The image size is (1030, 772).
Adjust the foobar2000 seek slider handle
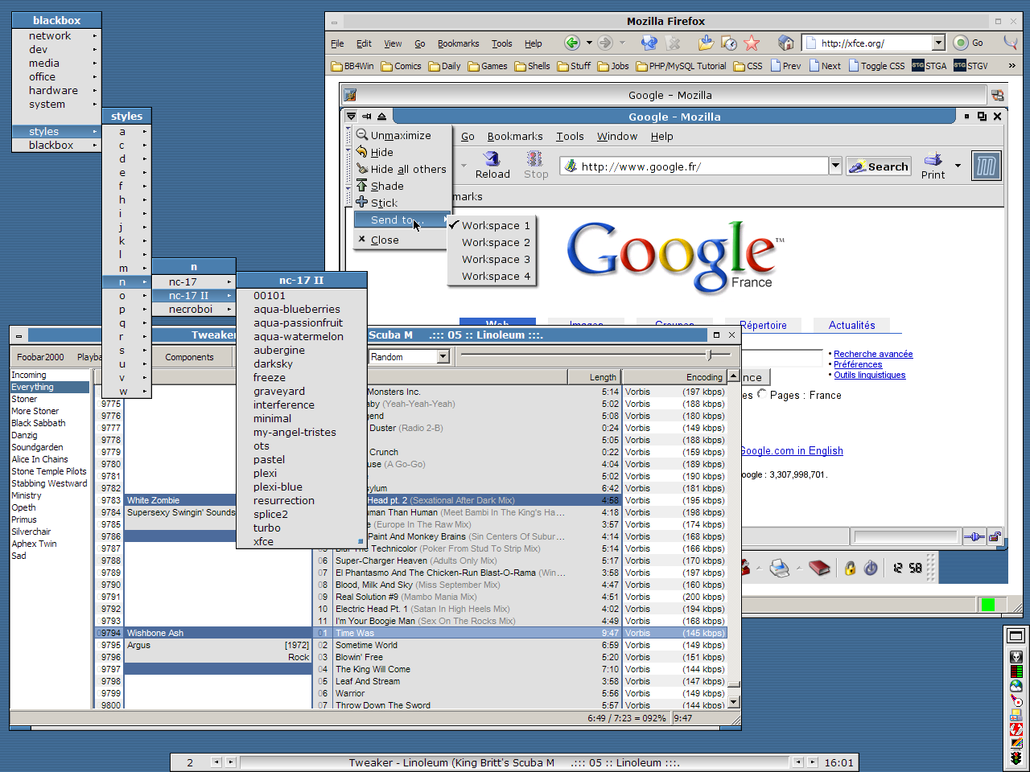709,355
